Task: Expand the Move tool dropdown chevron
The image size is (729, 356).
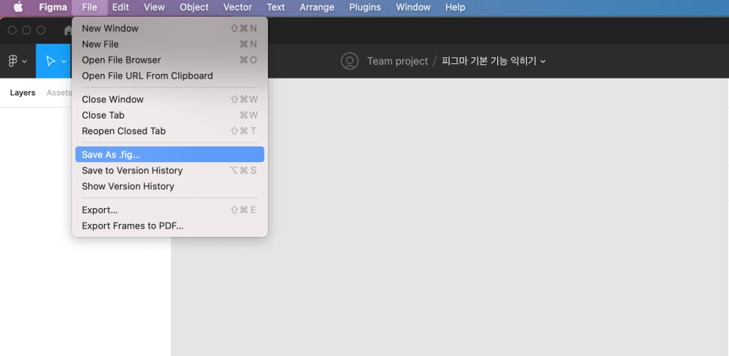Action: point(64,61)
